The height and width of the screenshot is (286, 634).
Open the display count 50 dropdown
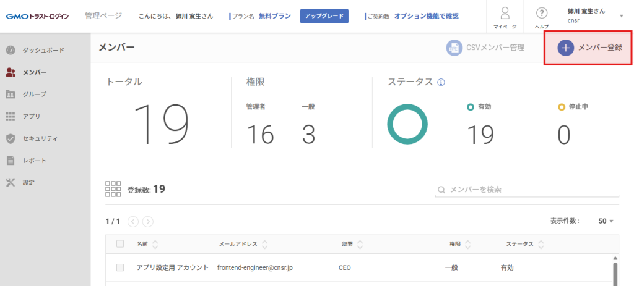(x=606, y=221)
